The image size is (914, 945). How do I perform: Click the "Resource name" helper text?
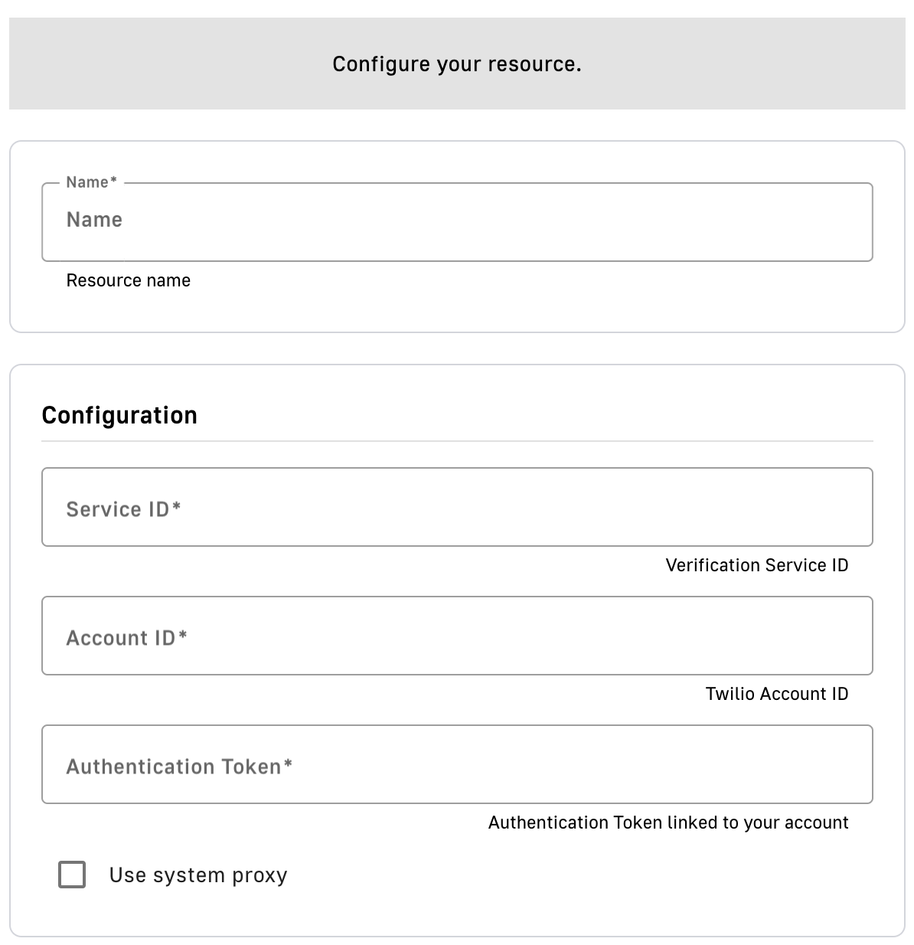click(x=129, y=280)
